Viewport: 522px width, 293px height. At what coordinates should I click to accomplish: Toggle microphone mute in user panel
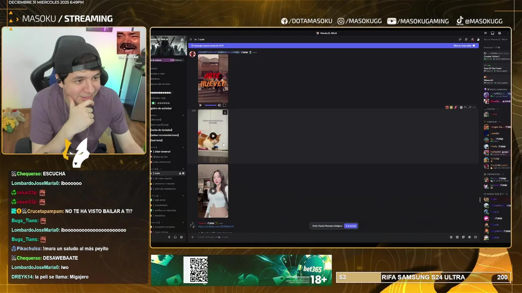point(169,237)
